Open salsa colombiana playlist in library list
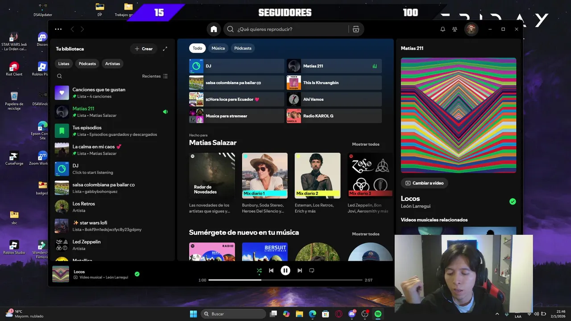The height and width of the screenshot is (321, 571). coord(112,188)
